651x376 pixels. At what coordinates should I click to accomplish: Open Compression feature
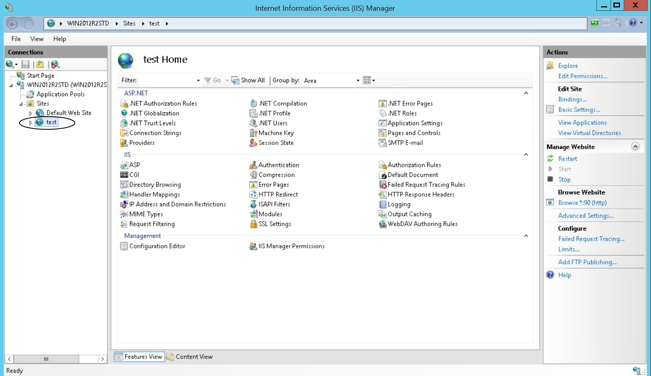(x=272, y=175)
